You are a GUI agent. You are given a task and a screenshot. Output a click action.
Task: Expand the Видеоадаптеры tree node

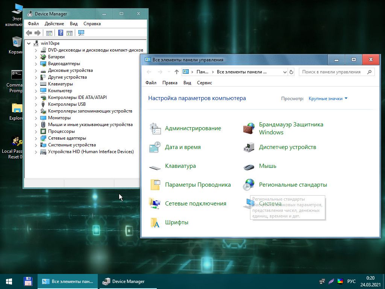36,64
